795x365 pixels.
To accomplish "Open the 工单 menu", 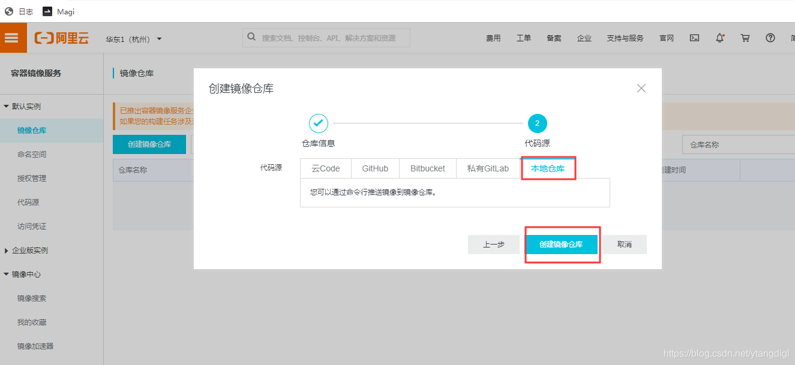I will coord(524,38).
